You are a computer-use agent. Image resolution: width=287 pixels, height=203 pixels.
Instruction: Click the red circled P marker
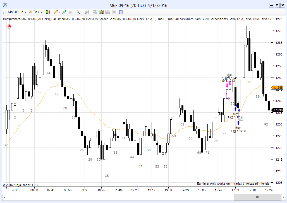click(9, 26)
